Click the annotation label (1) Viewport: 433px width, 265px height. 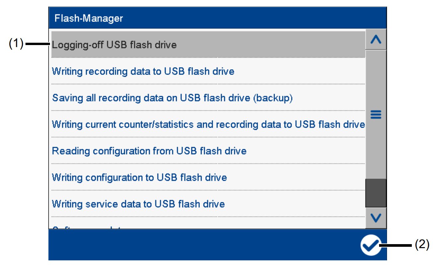16,44
